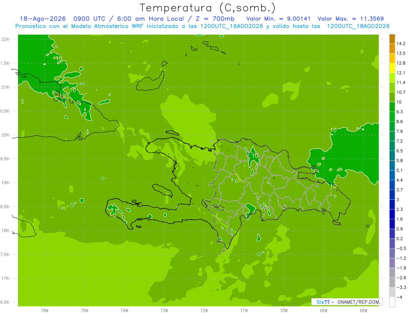
Task: Click the date text "18-Ago-2026"
Action: 42,19
